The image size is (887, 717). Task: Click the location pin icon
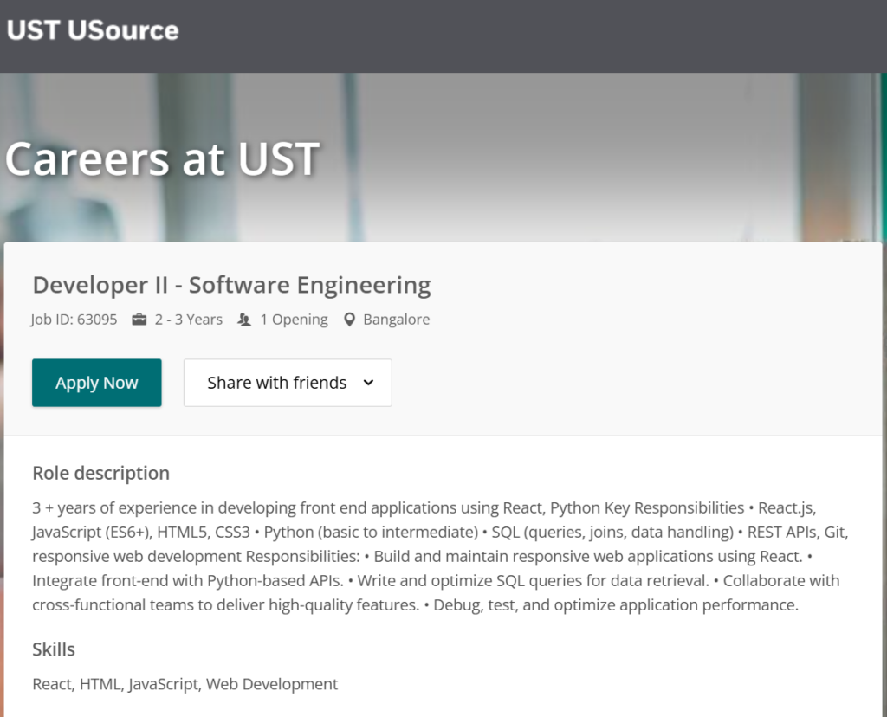(x=350, y=320)
